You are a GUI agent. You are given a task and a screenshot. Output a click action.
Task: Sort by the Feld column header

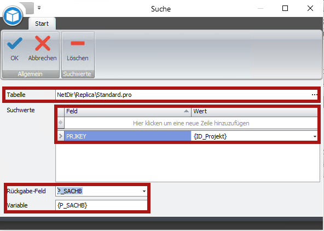(128, 111)
